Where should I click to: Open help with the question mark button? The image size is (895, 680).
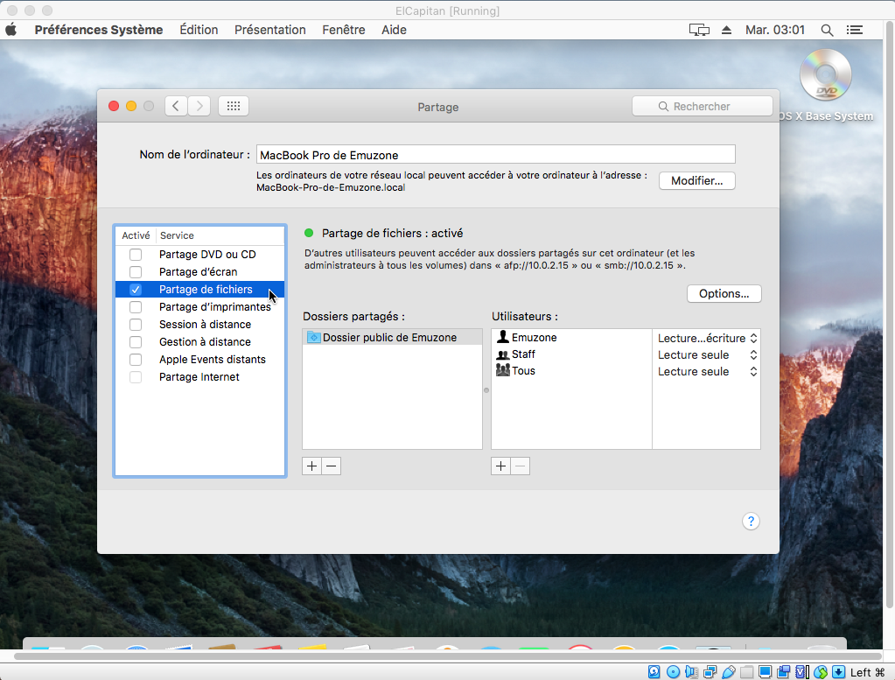[x=751, y=522]
